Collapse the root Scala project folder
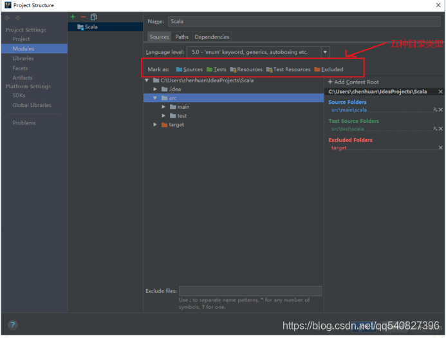The width and height of the screenshot is (446, 338). click(147, 80)
